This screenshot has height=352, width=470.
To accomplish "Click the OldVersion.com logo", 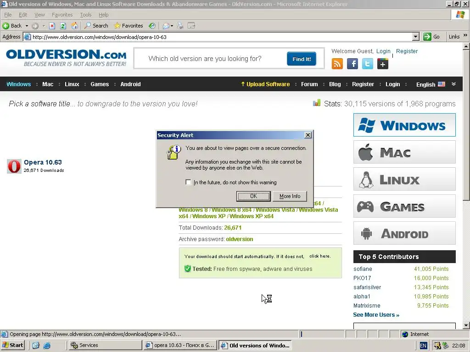I will (x=66, y=58).
